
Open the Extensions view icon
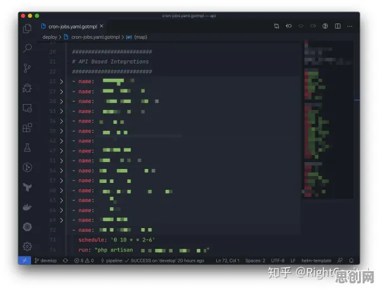(x=27, y=128)
